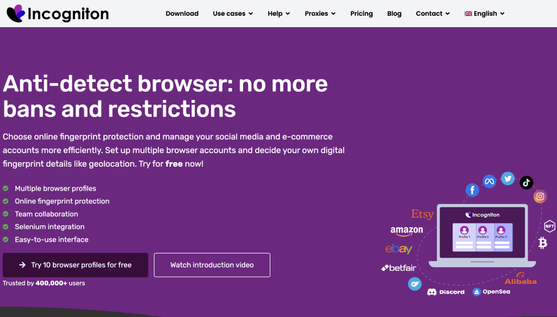Image resolution: width=557 pixels, height=317 pixels.
Task: Open the English language selector
Action: (x=485, y=14)
